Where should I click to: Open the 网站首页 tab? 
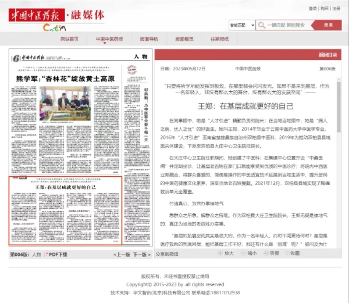[x=70, y=40]
